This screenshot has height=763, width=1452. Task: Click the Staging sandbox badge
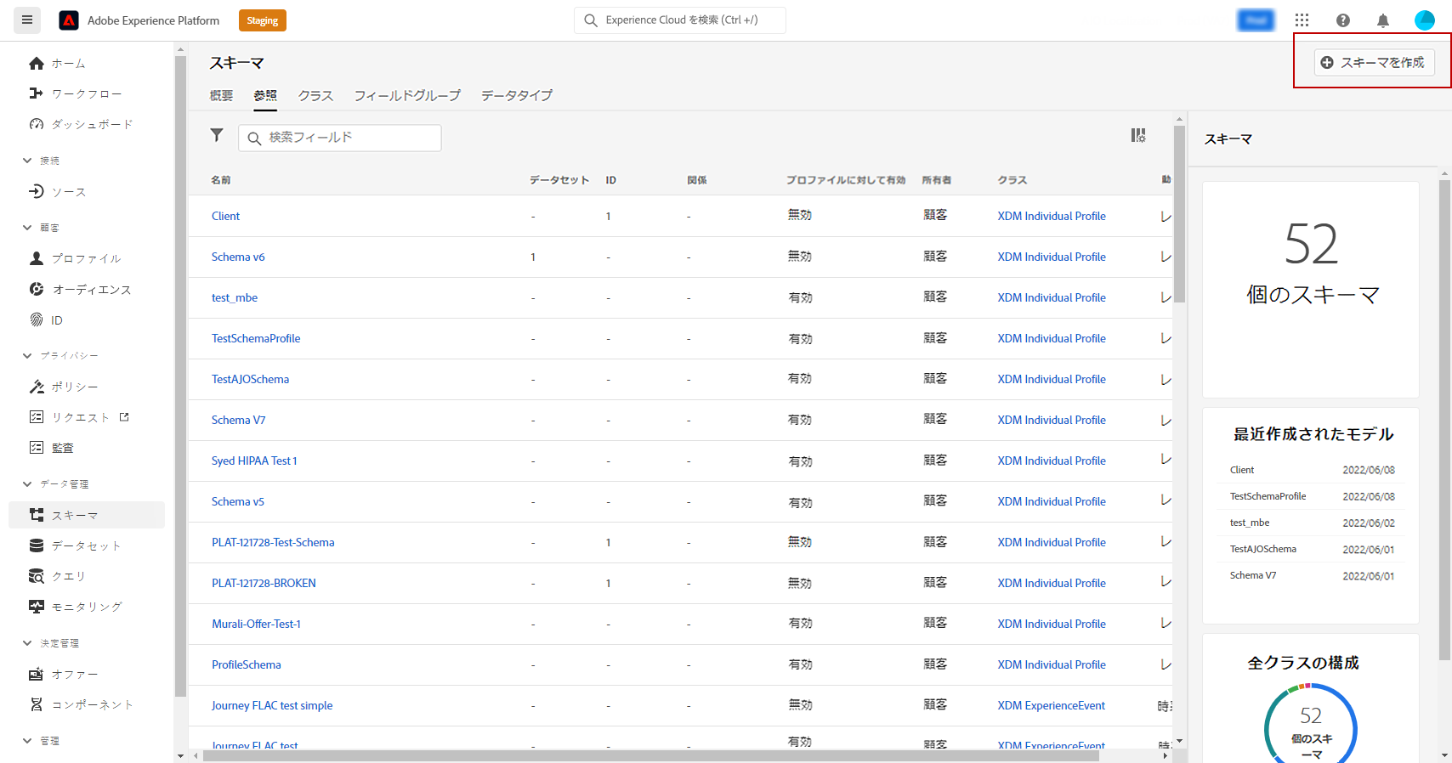tap(263, 20)
